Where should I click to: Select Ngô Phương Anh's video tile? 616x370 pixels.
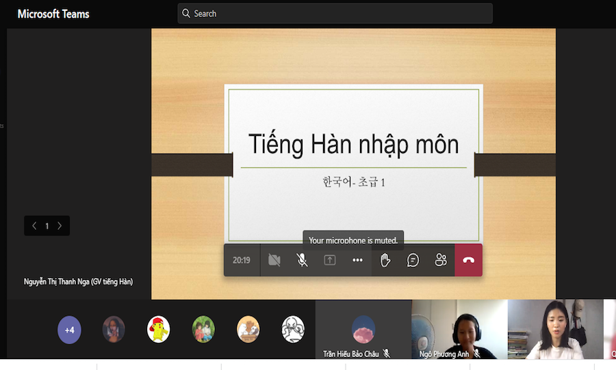[x=459, y=330]
